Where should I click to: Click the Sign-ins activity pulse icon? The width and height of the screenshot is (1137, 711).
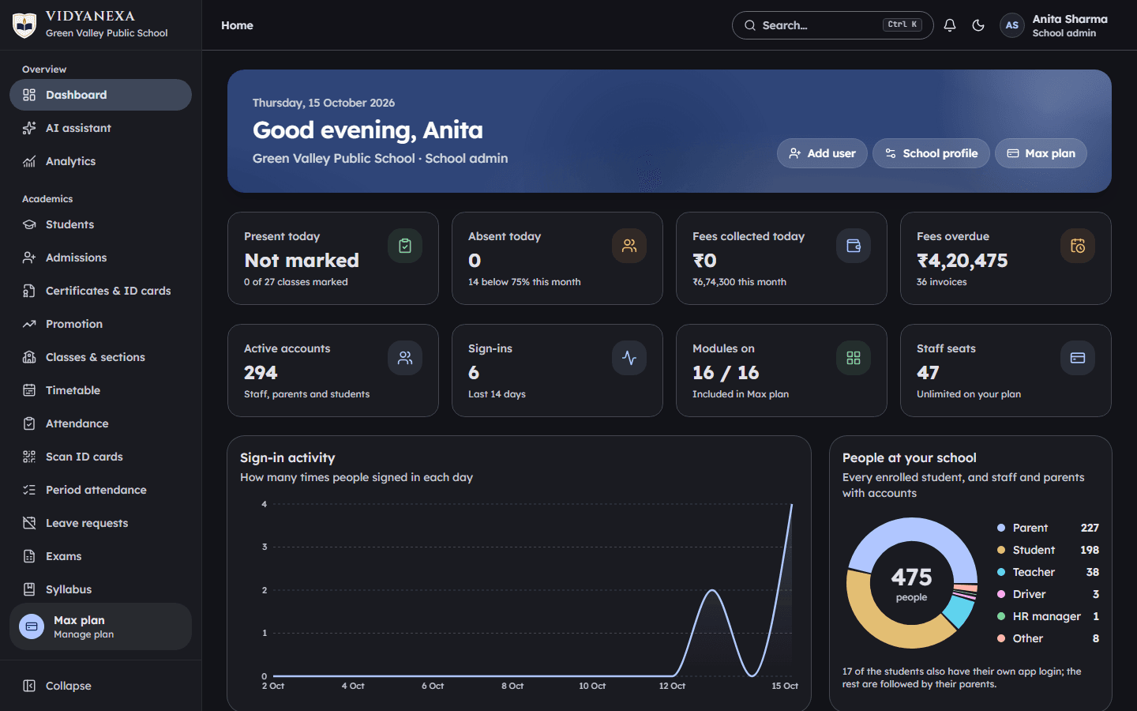point(629,358)
